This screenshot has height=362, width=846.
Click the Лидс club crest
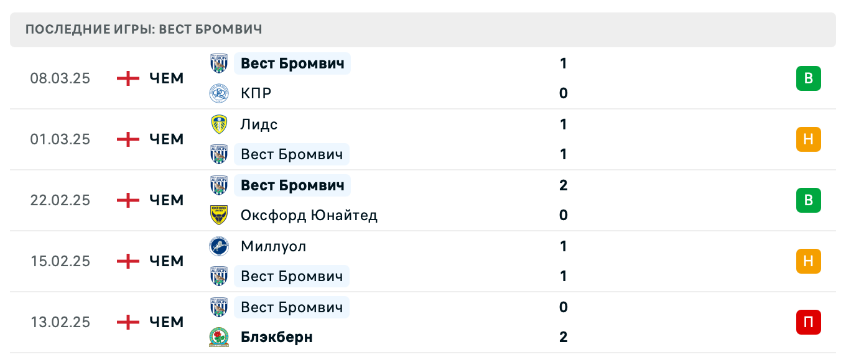(219, 124)
